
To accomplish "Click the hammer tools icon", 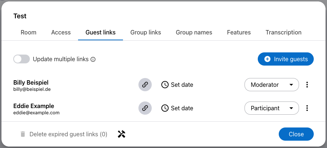I will pyautogui.click(x=122, y=134).
